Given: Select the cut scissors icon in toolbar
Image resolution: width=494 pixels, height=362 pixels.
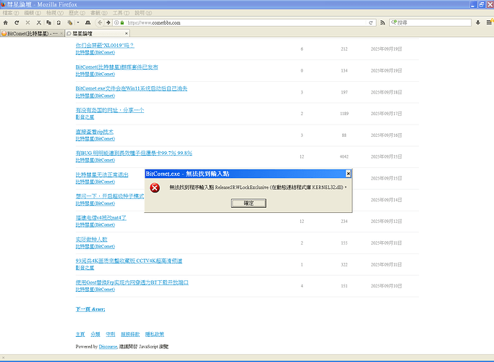Looking at the screenshot, I should (x=39, y=22).
